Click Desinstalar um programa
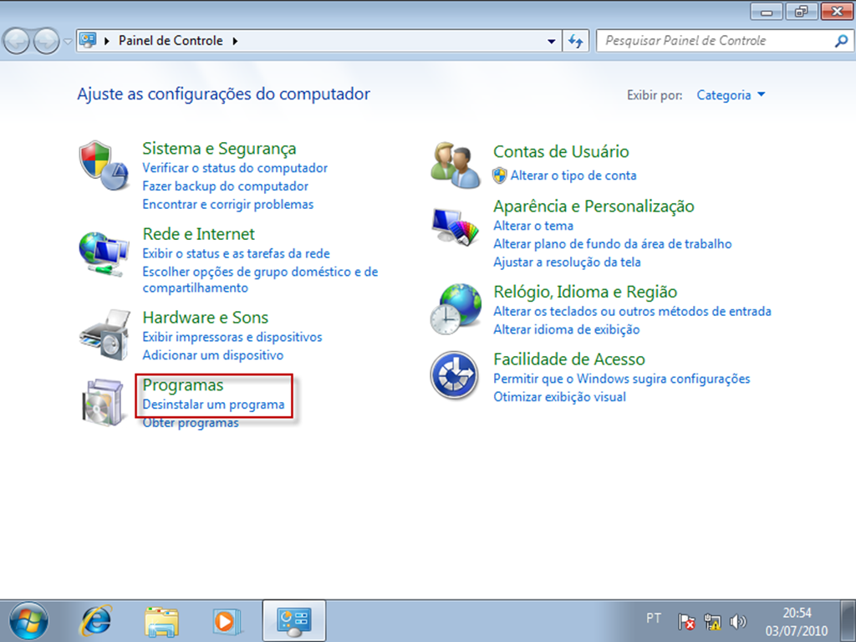The width and height of the screenshot is (856, 642). [213, 405]
